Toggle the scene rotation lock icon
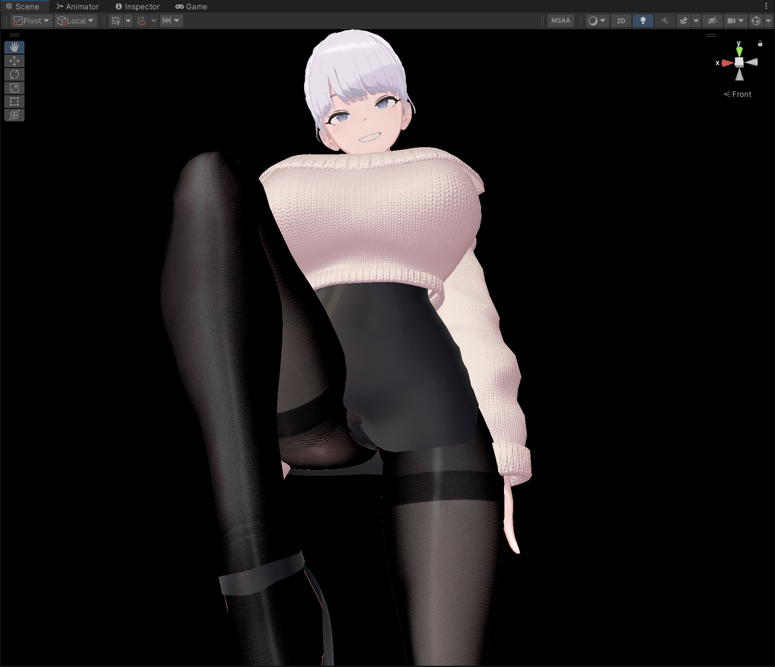Viewport: 775px width, 667px height. [x=760, y=44]
